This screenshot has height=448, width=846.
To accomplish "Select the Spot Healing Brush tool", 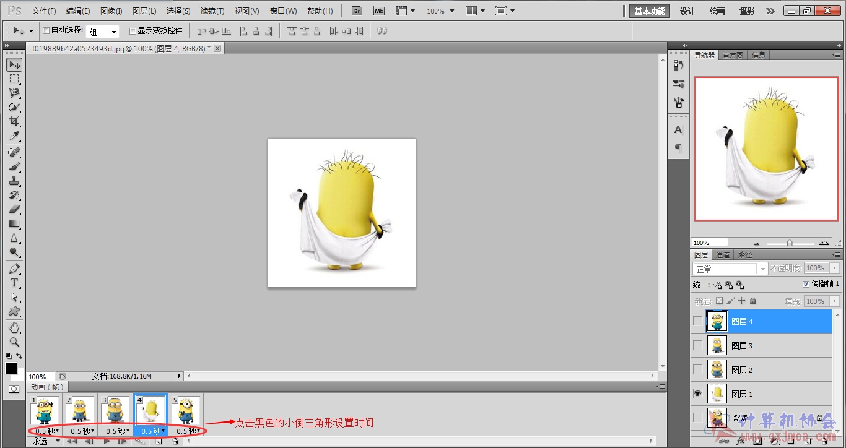I will coord(14,152).
